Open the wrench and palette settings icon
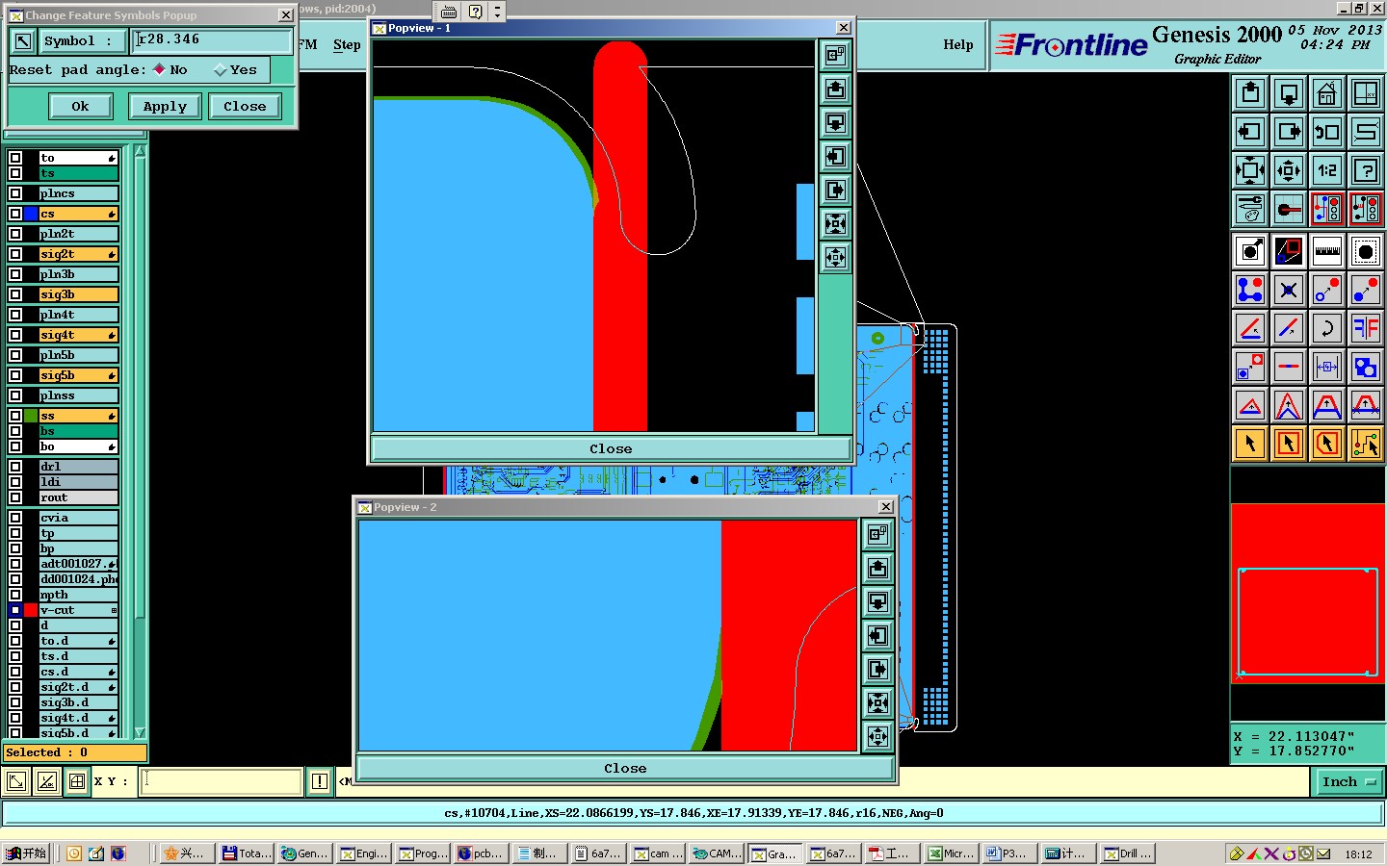 tap(1250, 209)
